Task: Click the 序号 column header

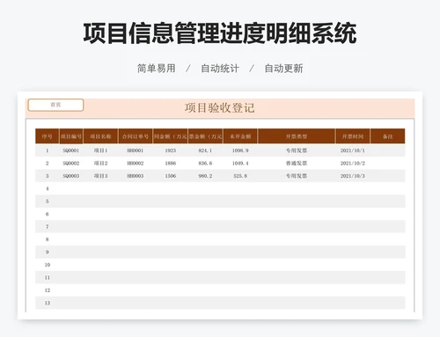Action: coord(48,136)
